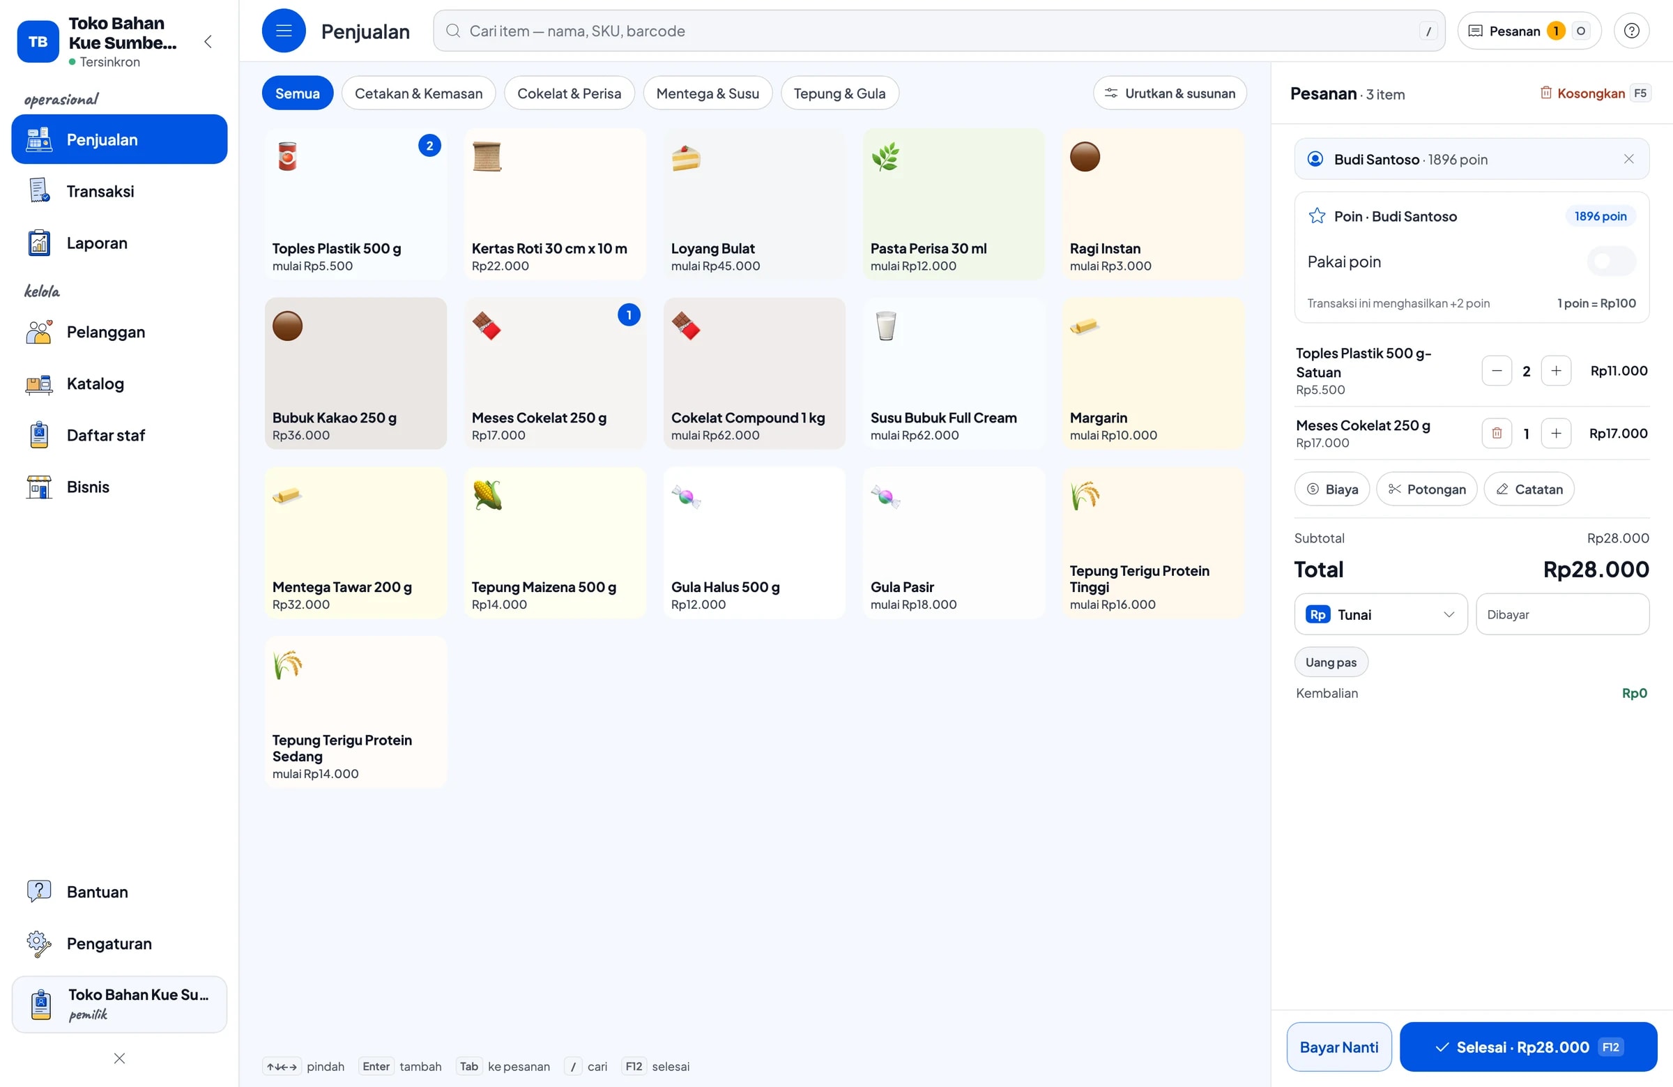Open the Bisnis section

point(119,487)
